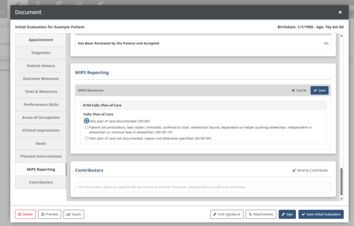Cancel MIPS Measures editing
Viewport: 354px width, 226px height.
299,90
